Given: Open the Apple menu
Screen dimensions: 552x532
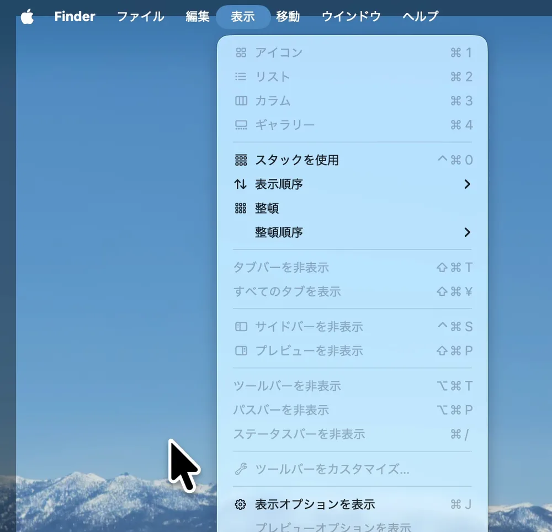Looking at the screenshot, I should point(27,17).
